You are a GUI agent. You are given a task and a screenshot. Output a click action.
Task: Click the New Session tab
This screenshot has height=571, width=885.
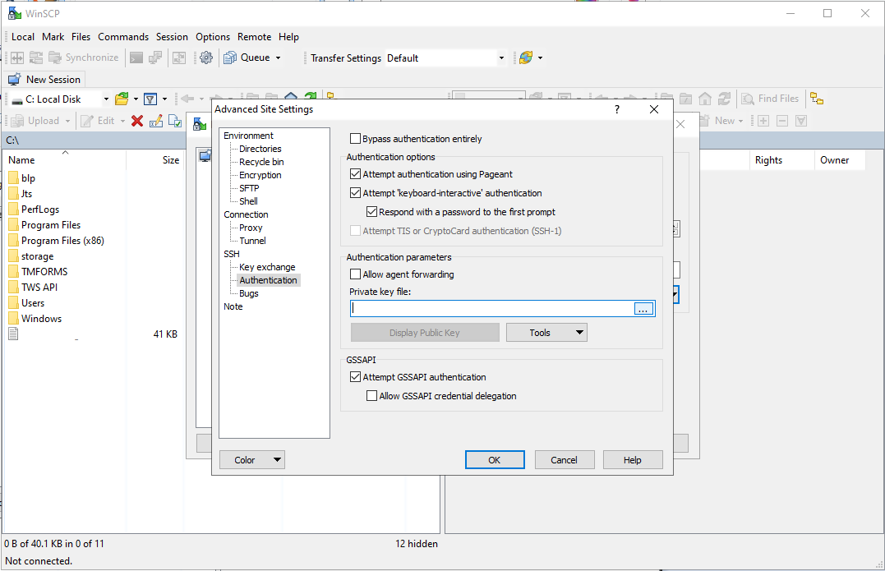pos(44,80)
